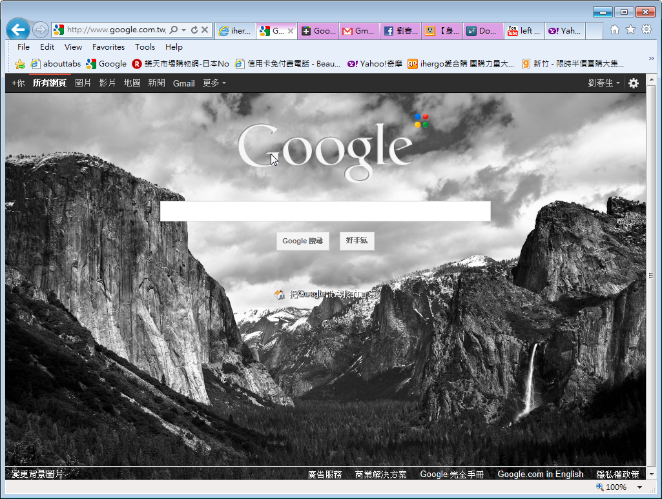662x499 pixels.
Task: Click the Forward navigation arrow
Action: coord(40,30)
